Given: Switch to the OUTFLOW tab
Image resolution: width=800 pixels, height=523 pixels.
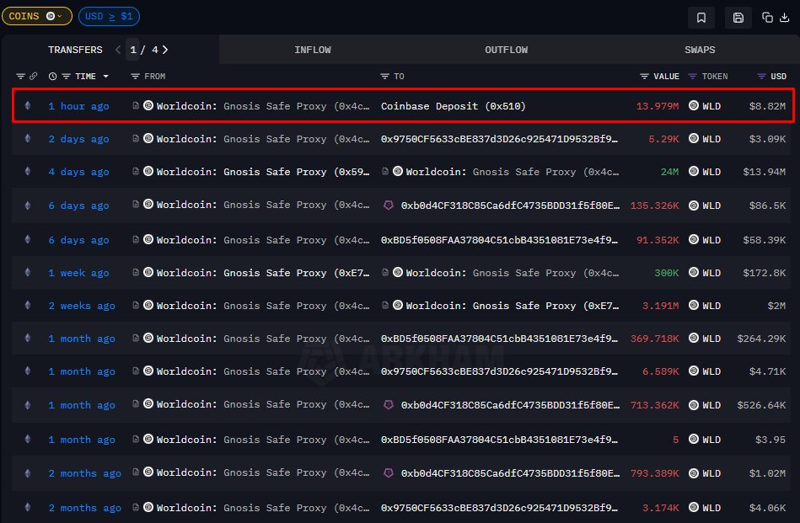Looking at the screenshot, I should 506,50.
